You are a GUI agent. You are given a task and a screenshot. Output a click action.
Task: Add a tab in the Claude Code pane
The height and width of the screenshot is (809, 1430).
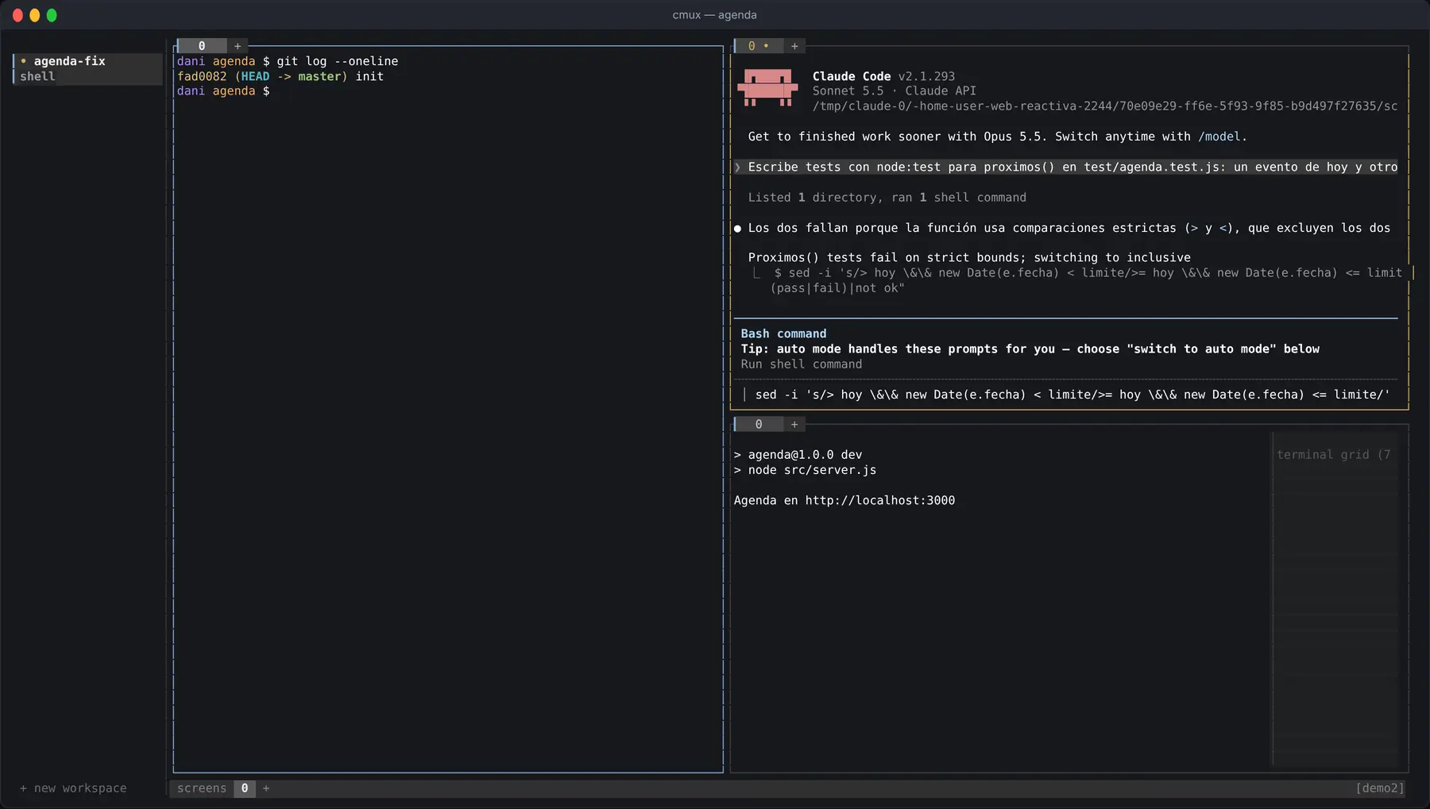point(794,46)
